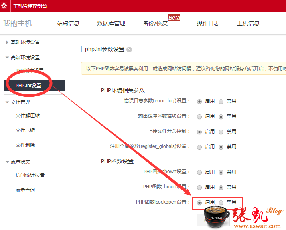Open the 操作日志 tab
The image size is (286, 230).
click(x=208, y=23)
